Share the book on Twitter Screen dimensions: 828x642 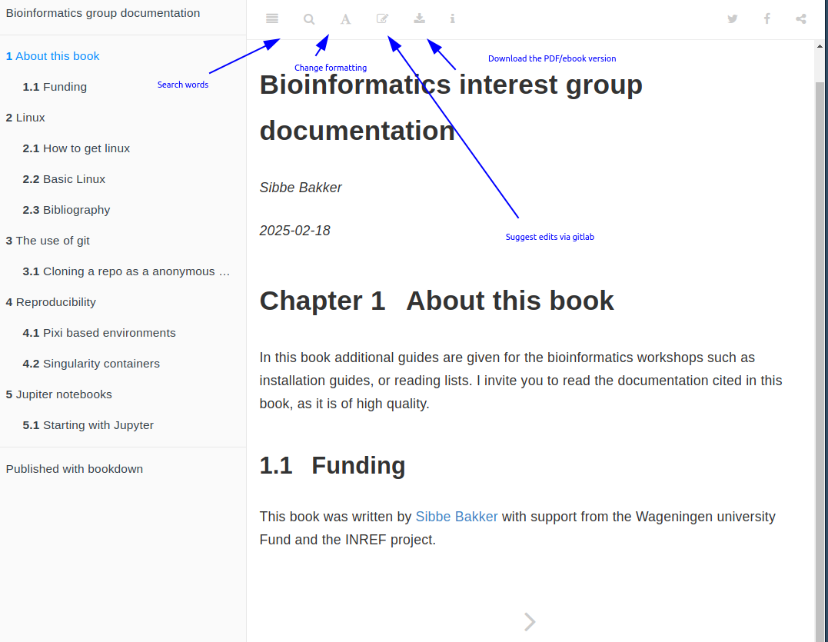pyautogui.click(x=733, y=19)
